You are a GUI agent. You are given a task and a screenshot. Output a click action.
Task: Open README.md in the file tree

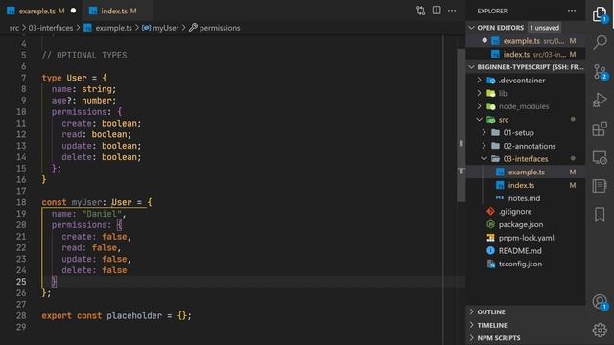526,251
